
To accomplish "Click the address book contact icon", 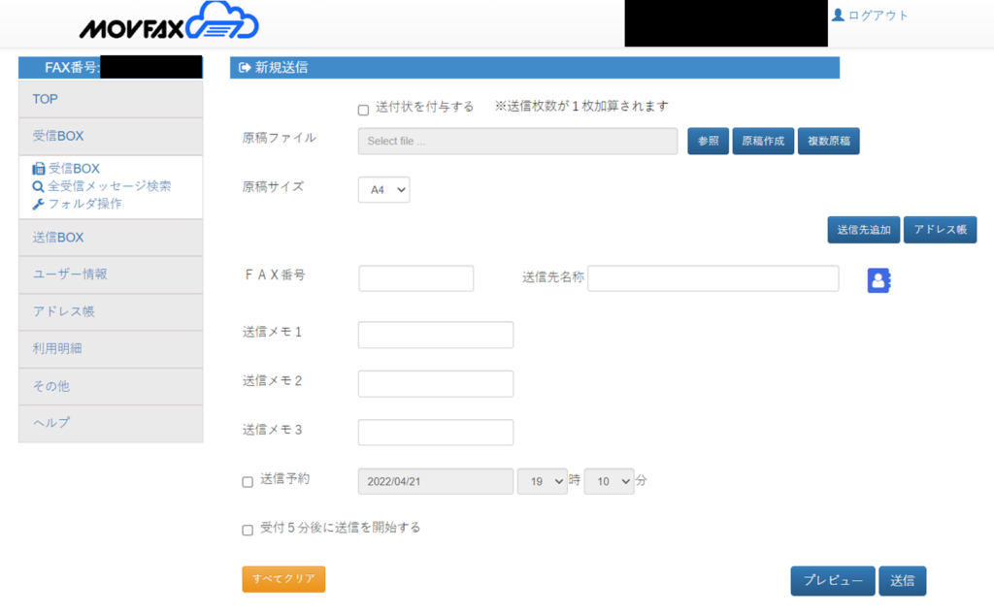I will tap(878, 280).
